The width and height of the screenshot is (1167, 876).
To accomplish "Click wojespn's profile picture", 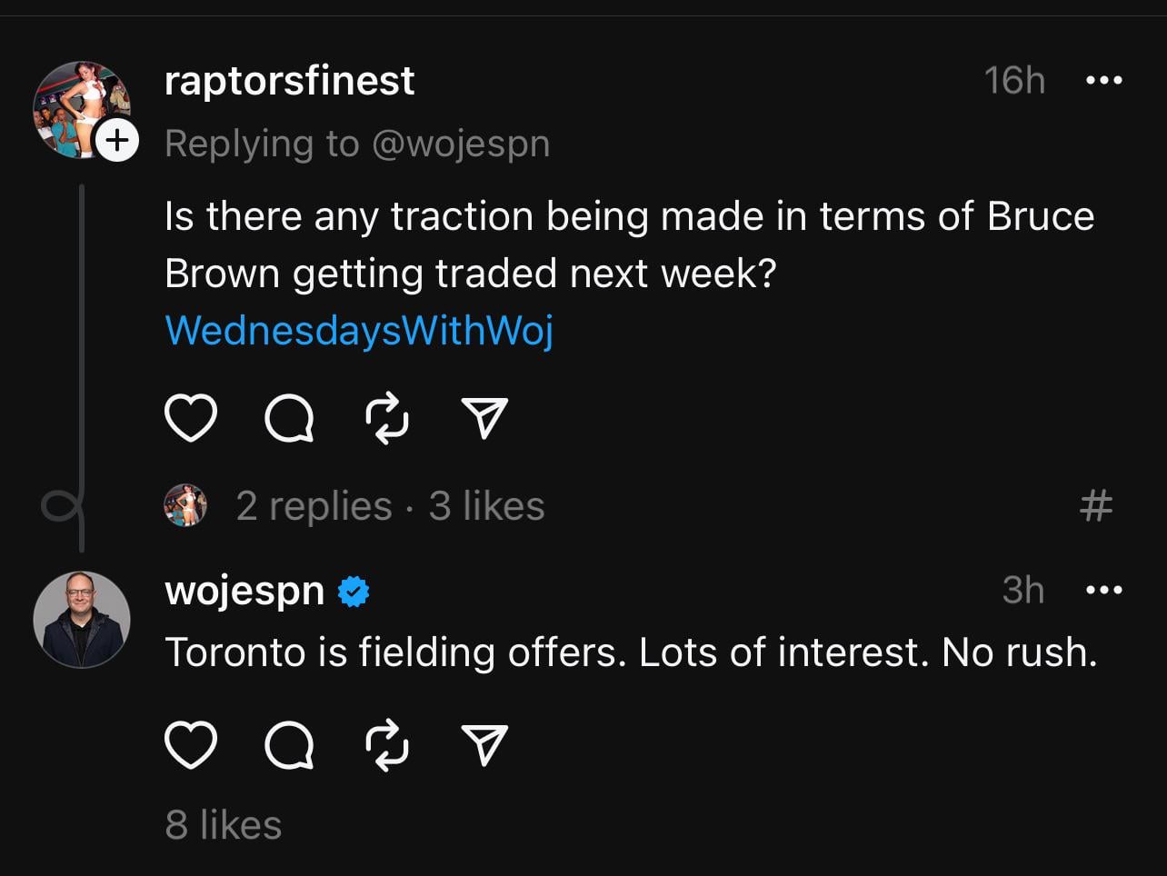I will tap(82, 619).
